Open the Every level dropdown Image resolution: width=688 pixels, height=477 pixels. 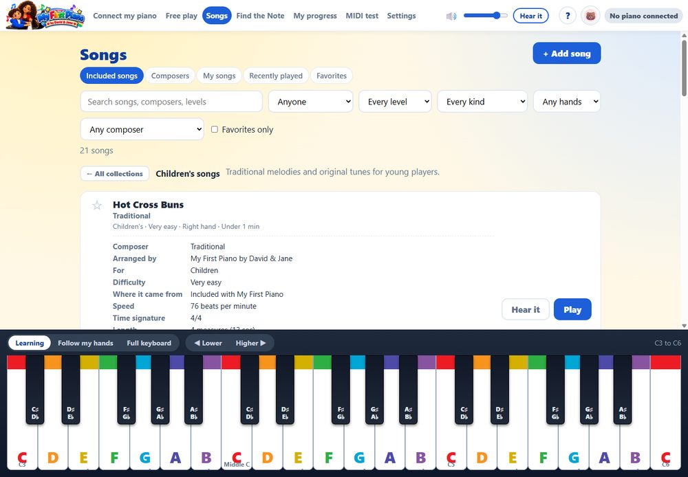click(x=396, y=102)
